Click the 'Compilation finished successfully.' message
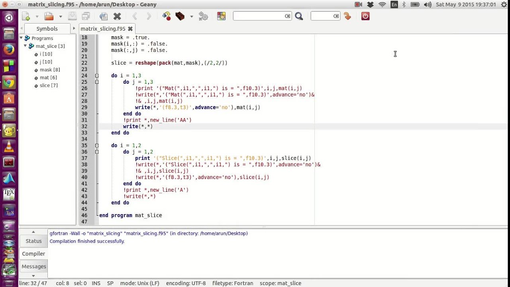510x287 pixels. pyautogui.click(x=87, y=241)
